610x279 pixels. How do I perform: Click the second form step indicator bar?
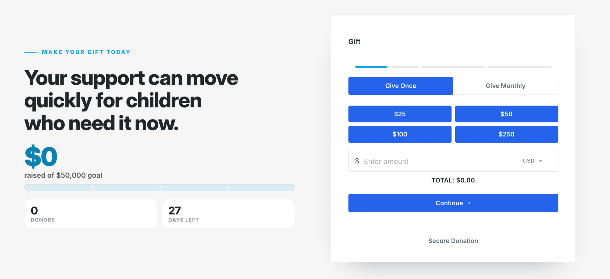453,67
